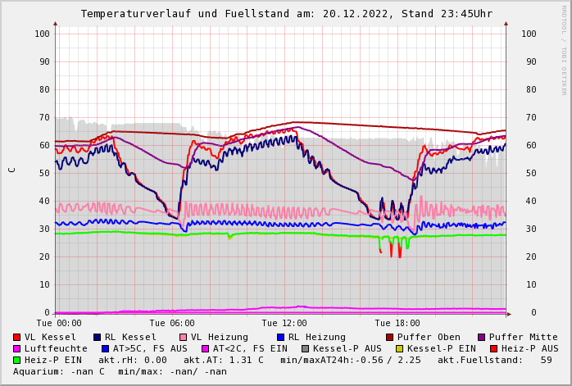Select the gray Kessel-P AUS swatch

(x=306, y=349)
